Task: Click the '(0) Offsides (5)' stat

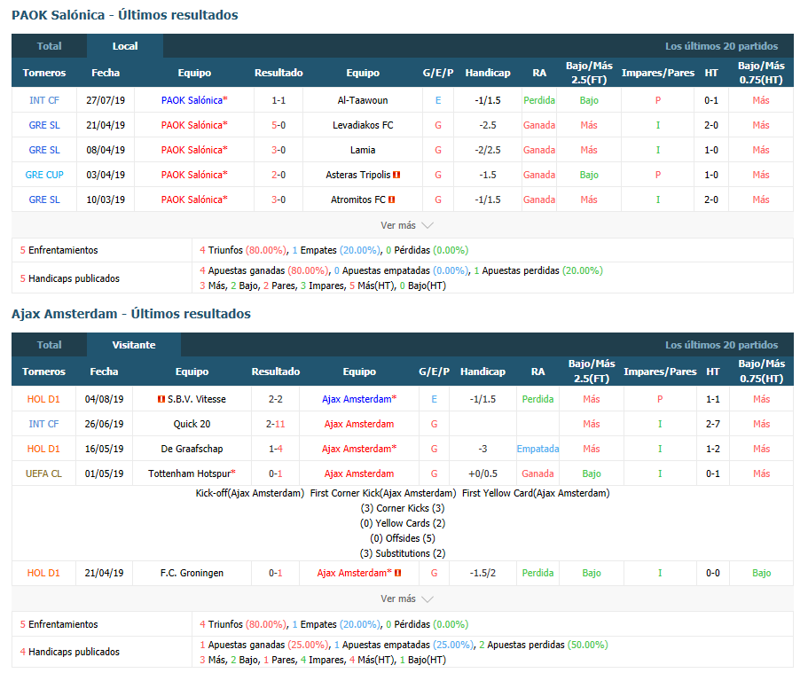Action: (403, 538)
